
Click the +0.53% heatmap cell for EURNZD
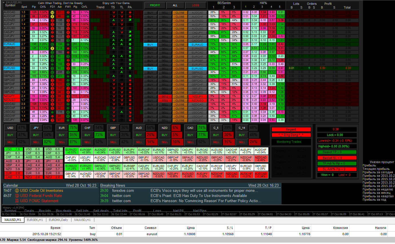(x=72, y=151)
